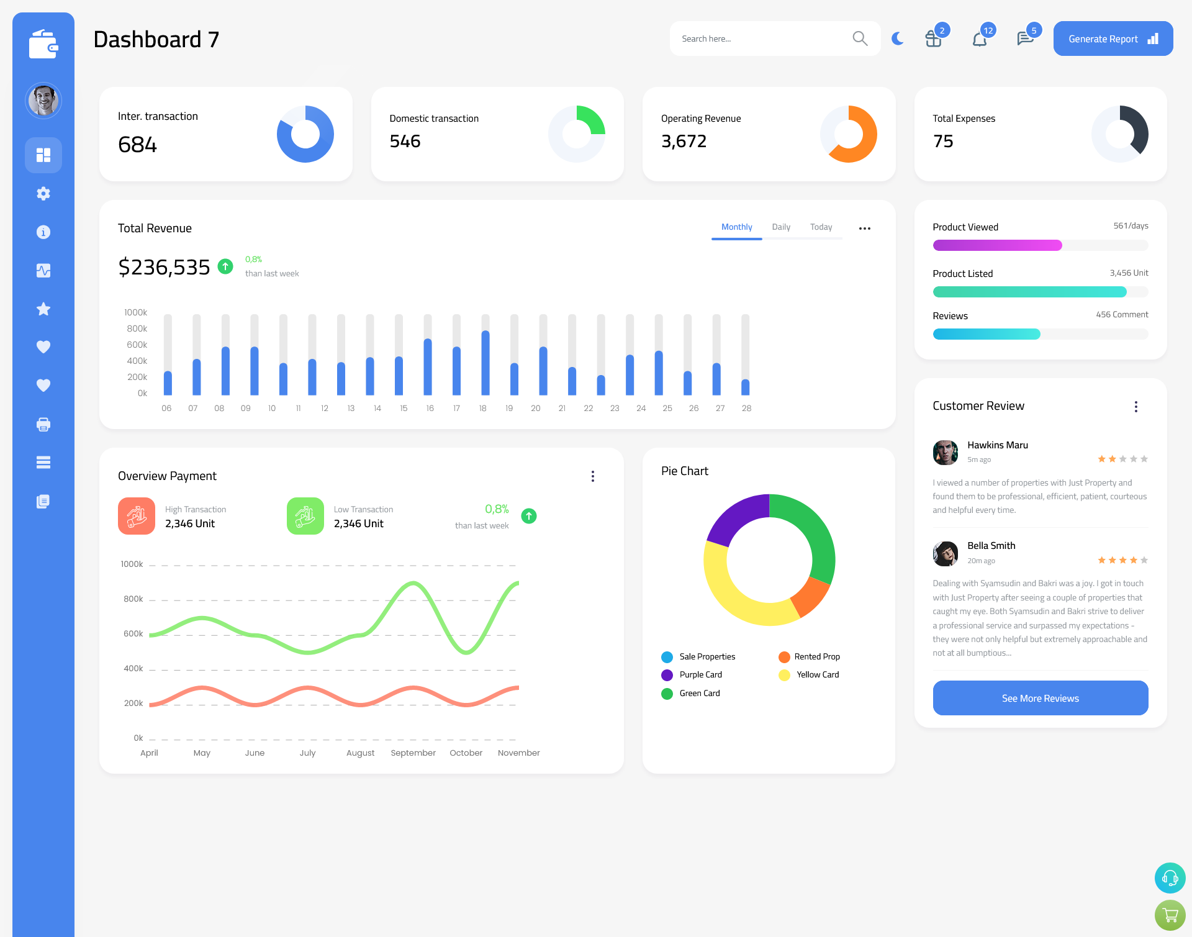
Task: Drag the Product Viewed progress bar
Action: pyautogui.click(x=1040, y=245)
